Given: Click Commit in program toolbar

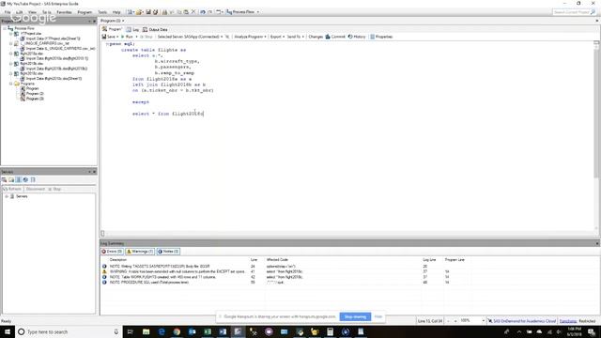Looking at the screenshot, I should [x=335, y=37].
